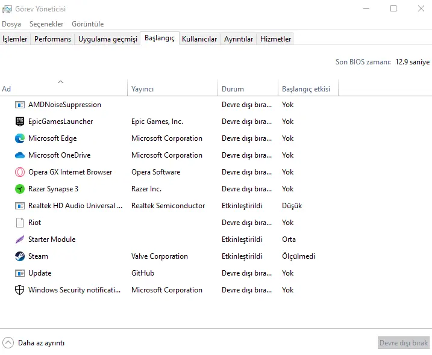Select the Steam entry name
The image size is (432, 355).
38,256
